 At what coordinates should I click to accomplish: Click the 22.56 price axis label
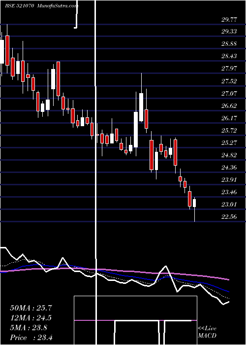pyautogui.click(x=229, y=217)
